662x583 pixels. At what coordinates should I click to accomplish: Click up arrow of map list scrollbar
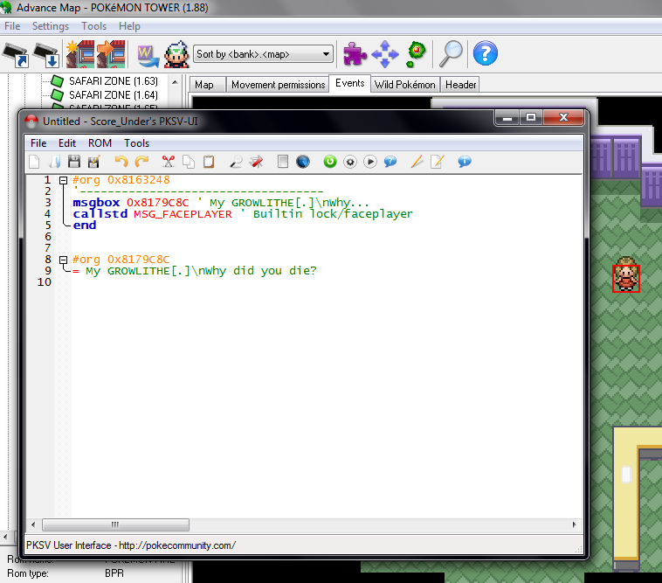tap(175, 82)
